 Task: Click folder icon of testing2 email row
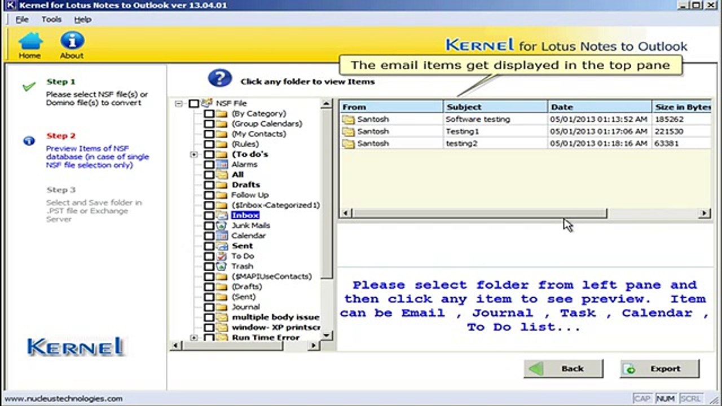[x=348, y=143]
